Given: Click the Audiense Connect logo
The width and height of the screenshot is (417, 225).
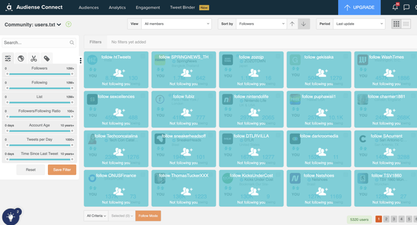Looking at the screenshot, I should pyautogui.click(x=34, y=7).
